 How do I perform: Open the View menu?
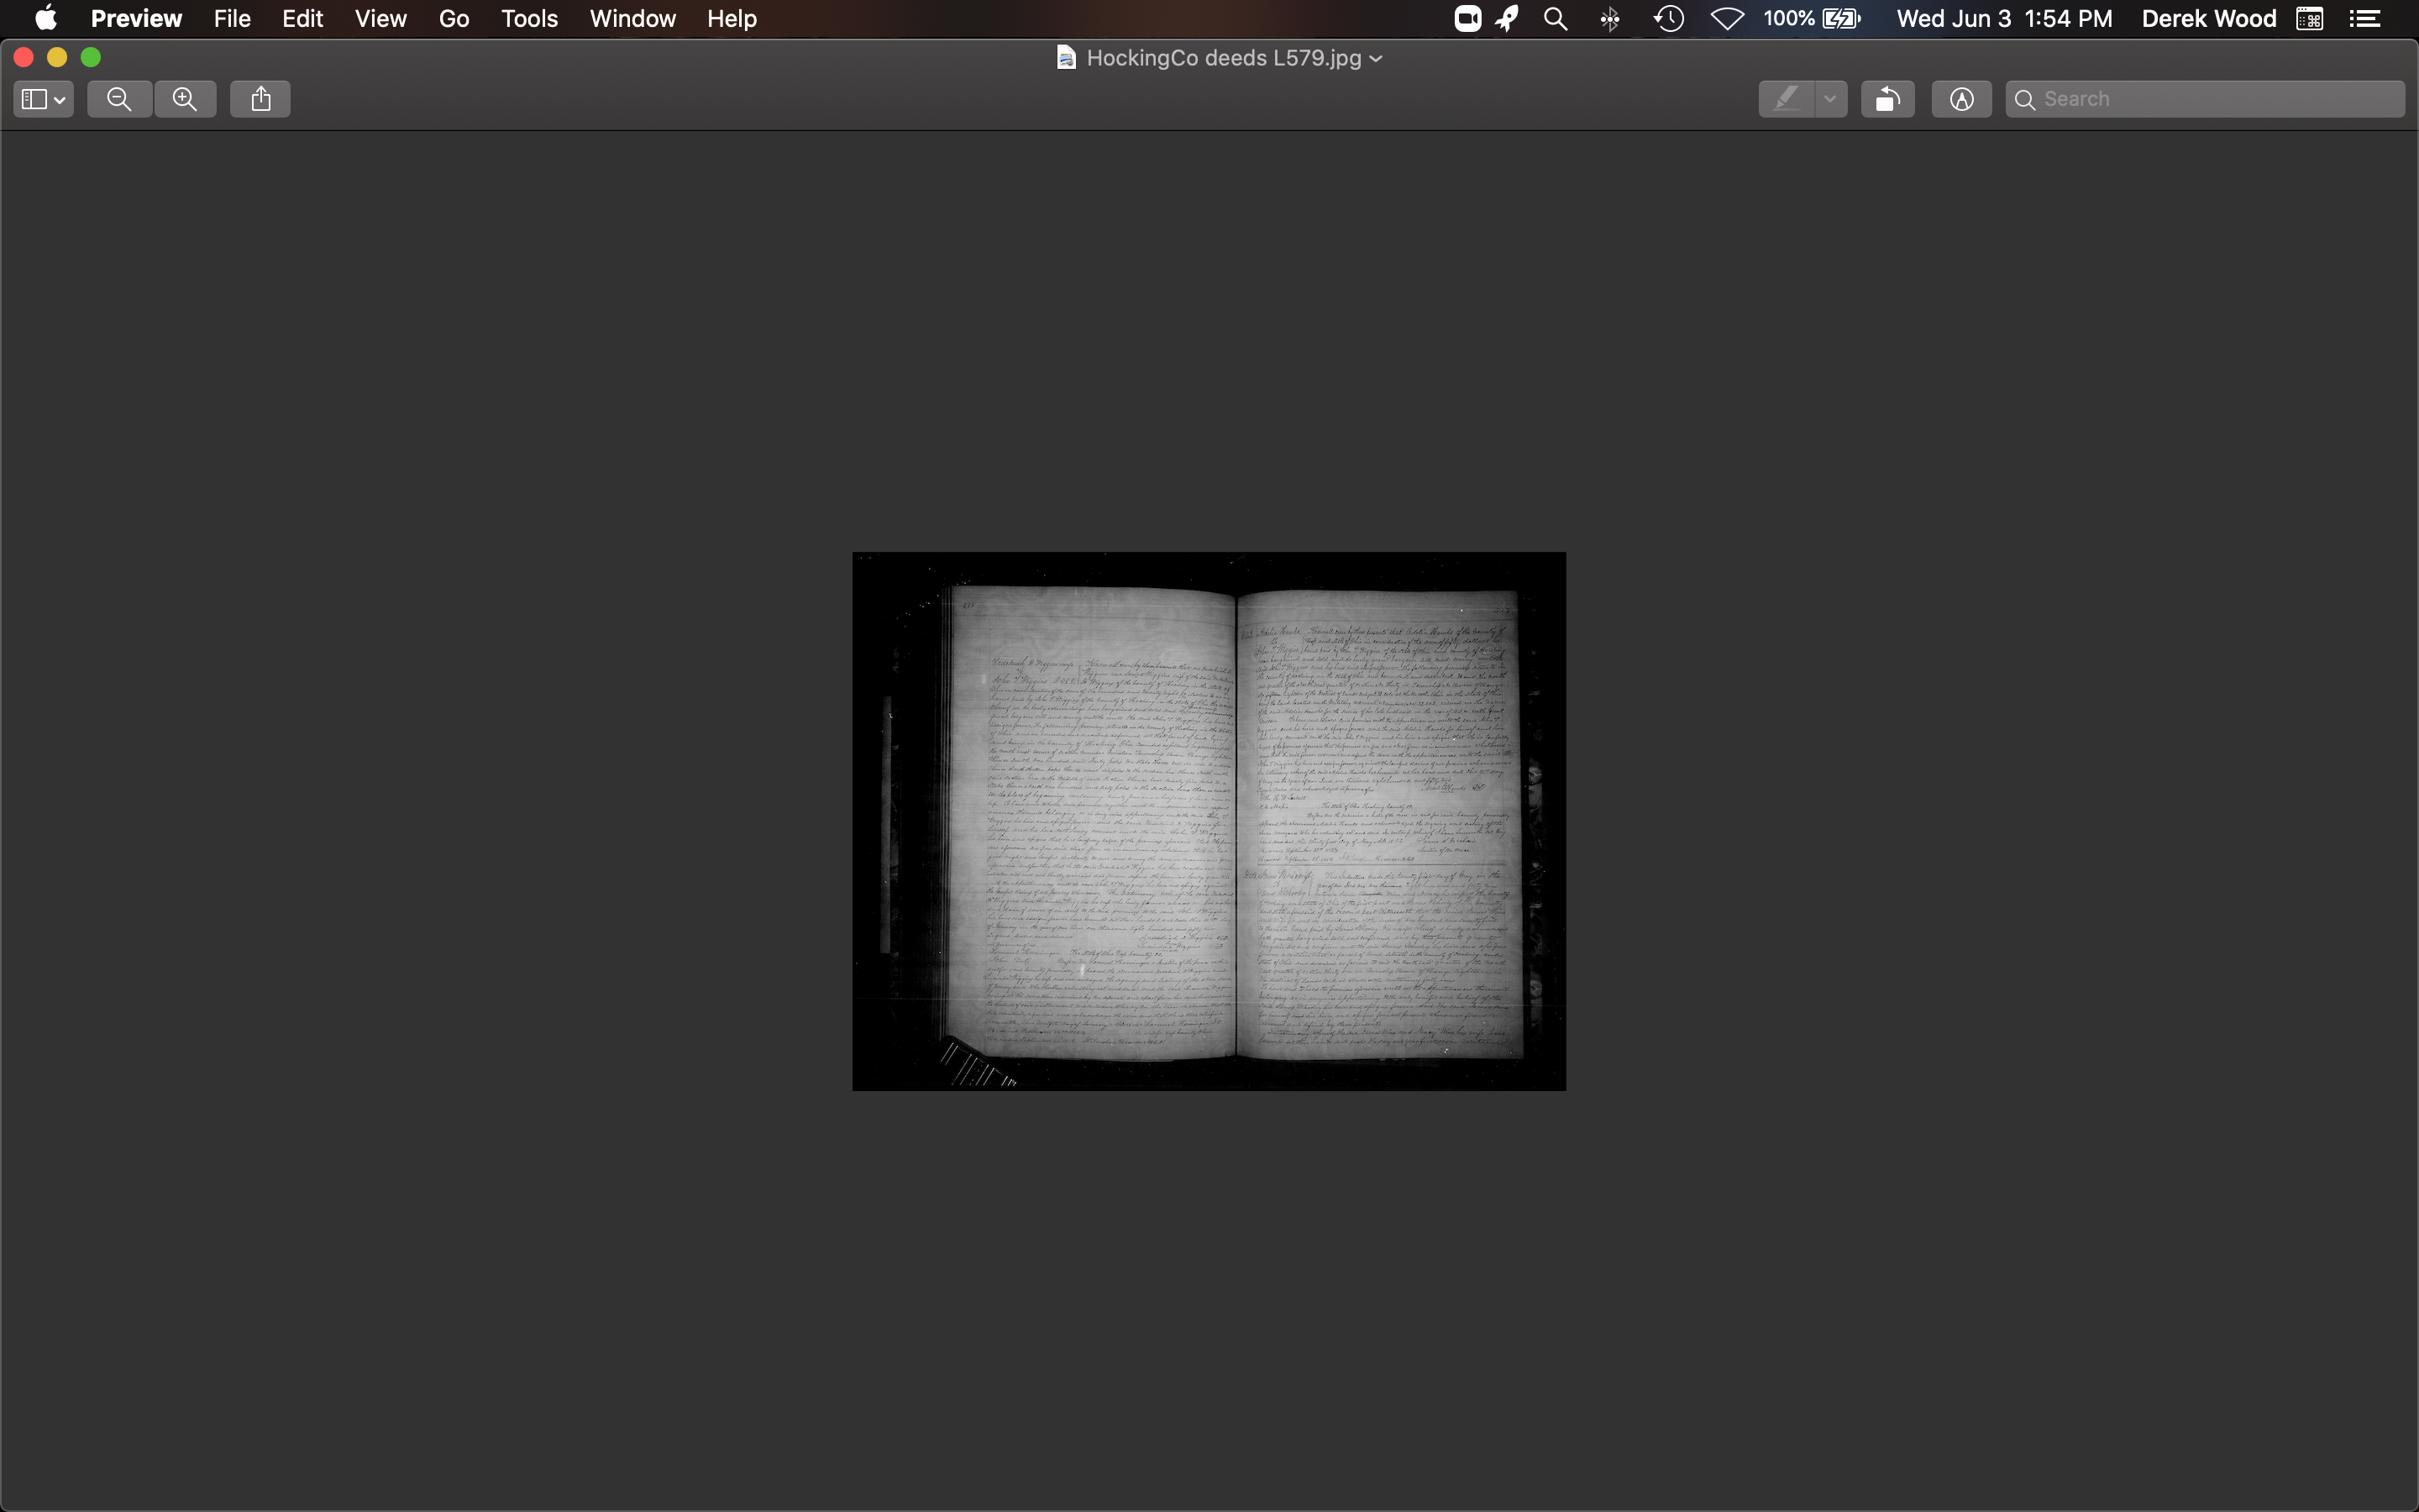pos(380,19)
